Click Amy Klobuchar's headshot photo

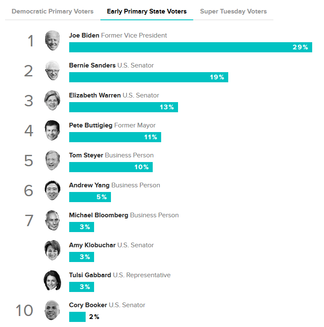pos(52,250)
